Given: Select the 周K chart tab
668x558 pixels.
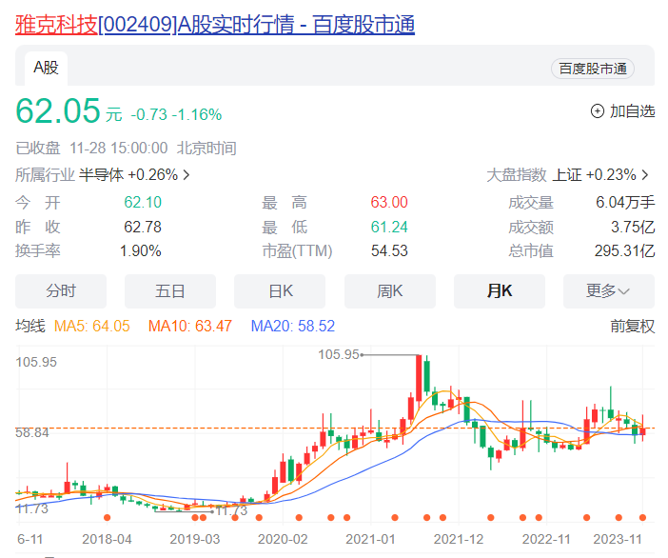Looking at the screenshot, I should 389,291.
